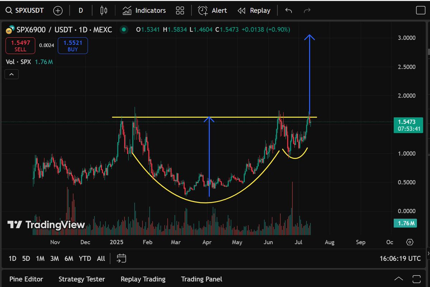430x287 pixels.
Task: Set range to 6M
Action: coord(69,258)
